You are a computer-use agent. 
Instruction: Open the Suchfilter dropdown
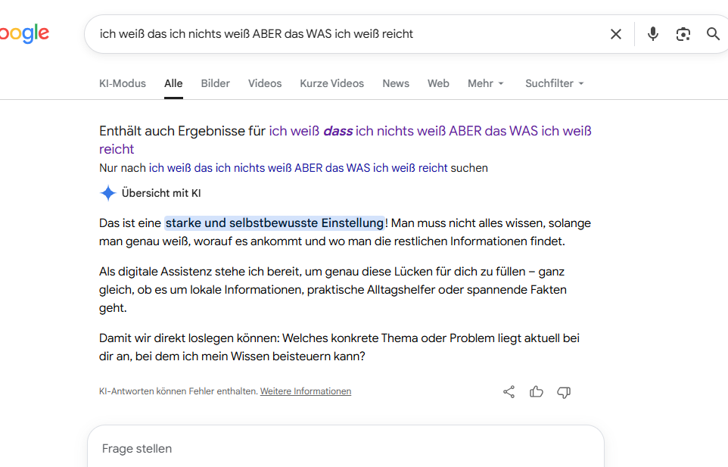(x=555, y=83)
